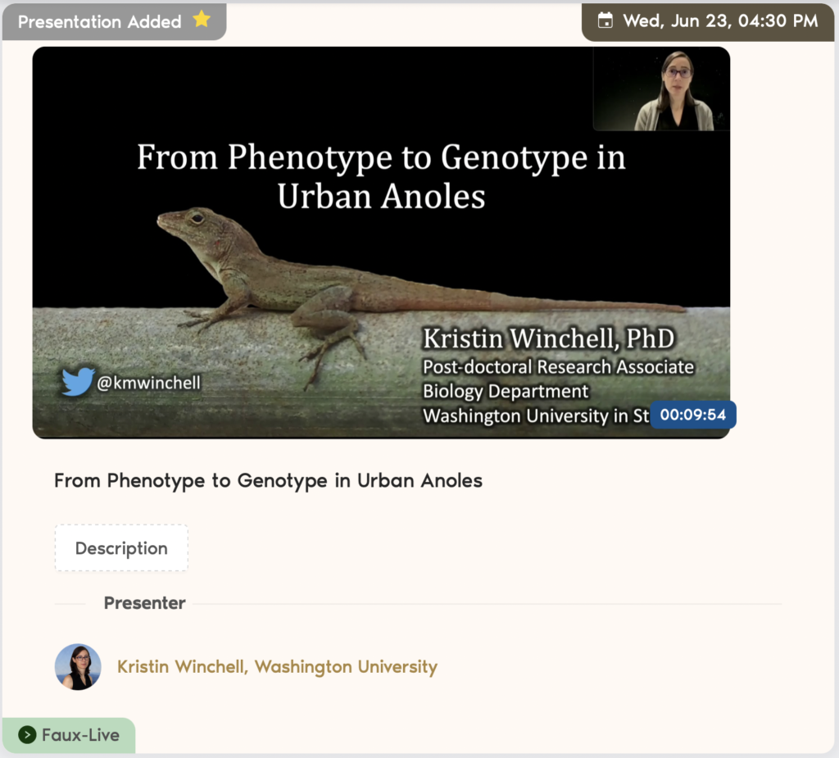Click the large slide title in the video
Viewport: 839px width, 758px height.
381,176
